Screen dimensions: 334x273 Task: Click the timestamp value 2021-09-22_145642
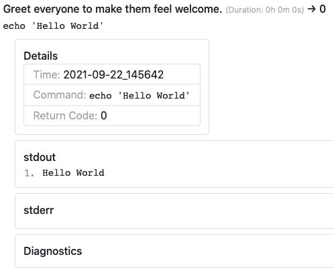click(113, 74)
